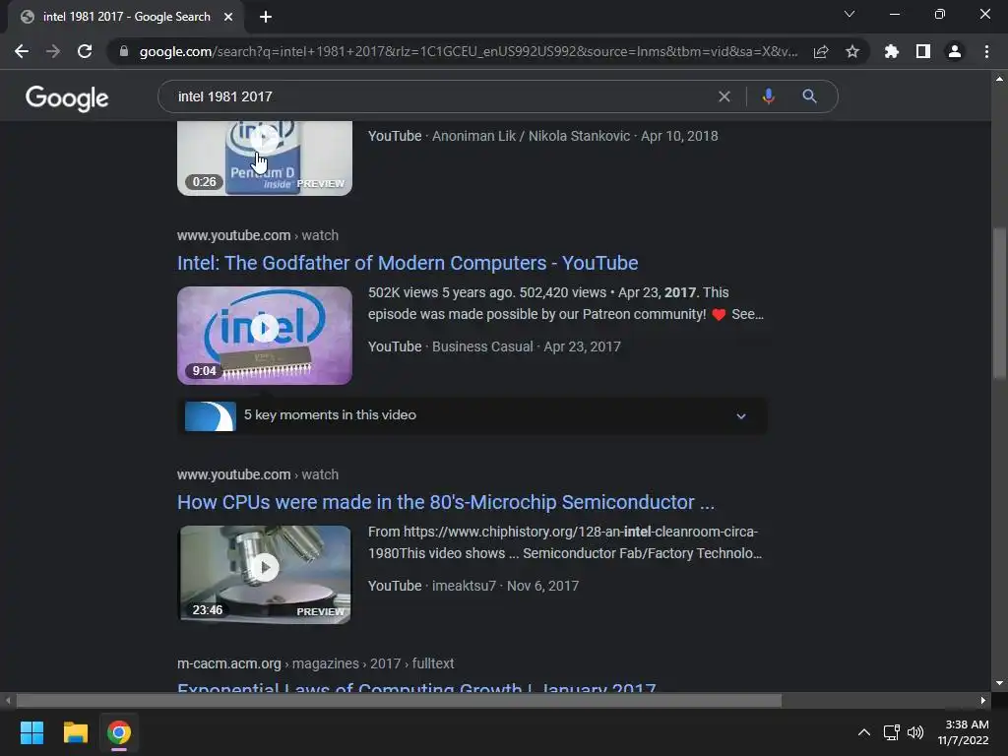Play the Intel logo 9:04 video thumbnail
This screenshot has height=756, width=1008.
(x=265, y=336)
